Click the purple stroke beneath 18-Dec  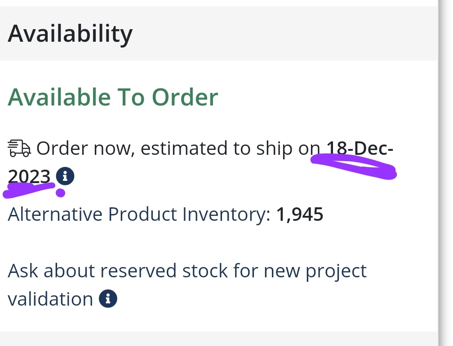pos(354,167)
